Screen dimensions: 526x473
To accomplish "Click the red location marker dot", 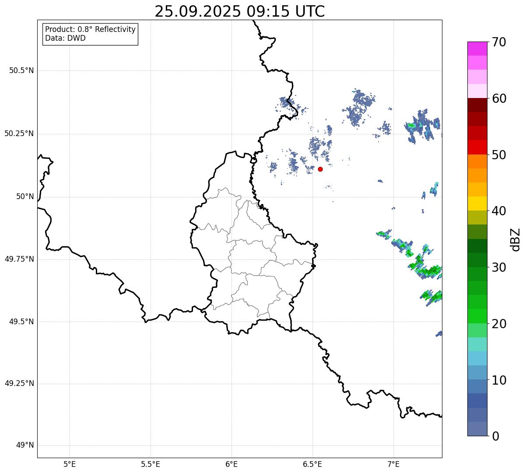I will pyautogui.click(x=320, y=169).
